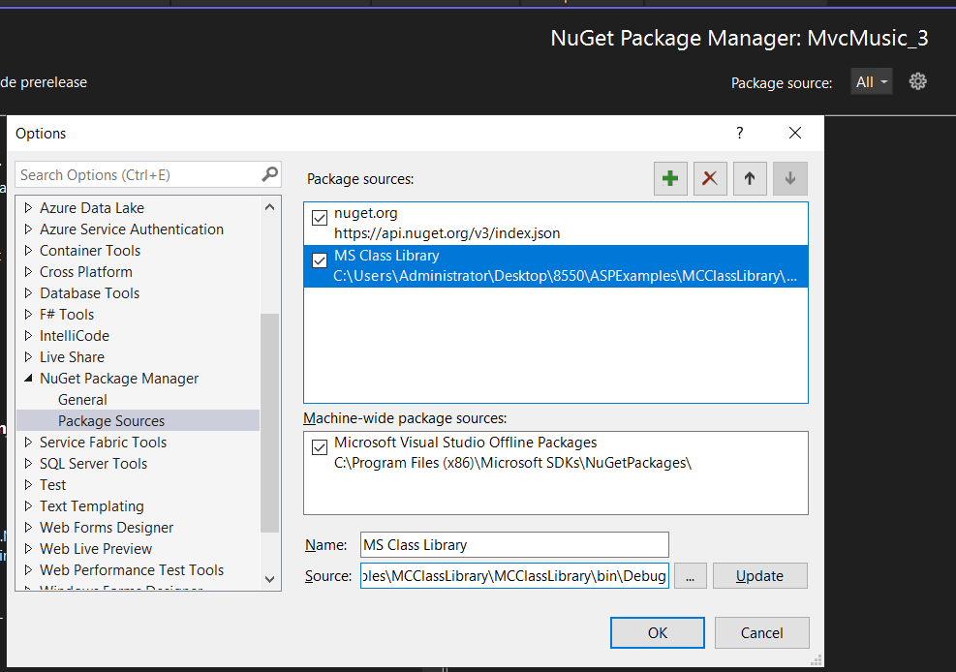Toggle Microsoft Visual Studio Offline Packages checkbox
The height and width of the screenshot is (672, 956).
point(320,448)
